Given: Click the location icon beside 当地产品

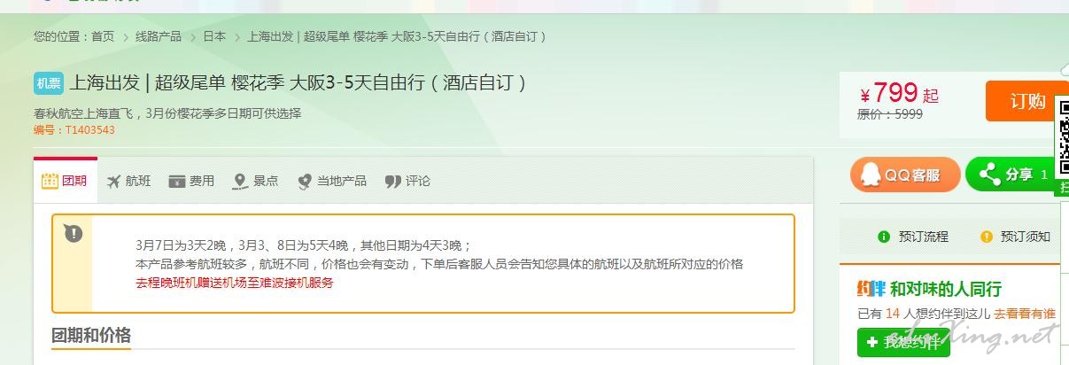Looking at the screenshot, I should pos(305,182).
